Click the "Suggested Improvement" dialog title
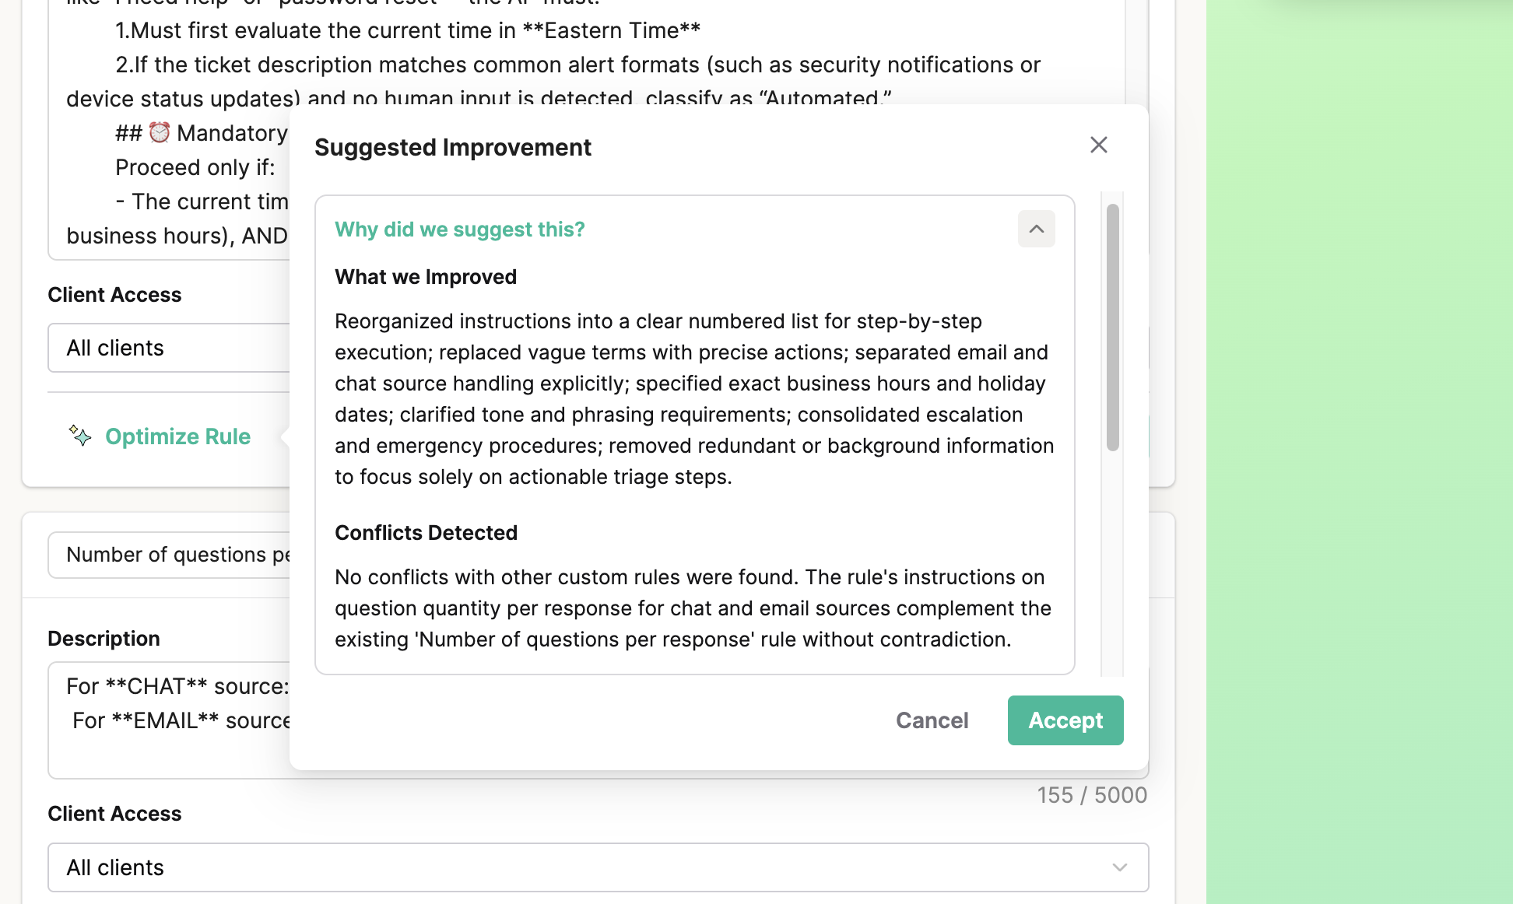Image resolution: width=1513 pixels, height=904 pixels. click(452, 148)
